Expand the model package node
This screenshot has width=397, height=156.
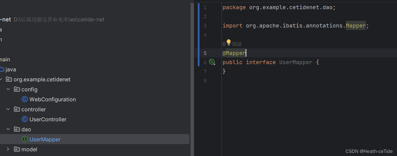point(8,149)
